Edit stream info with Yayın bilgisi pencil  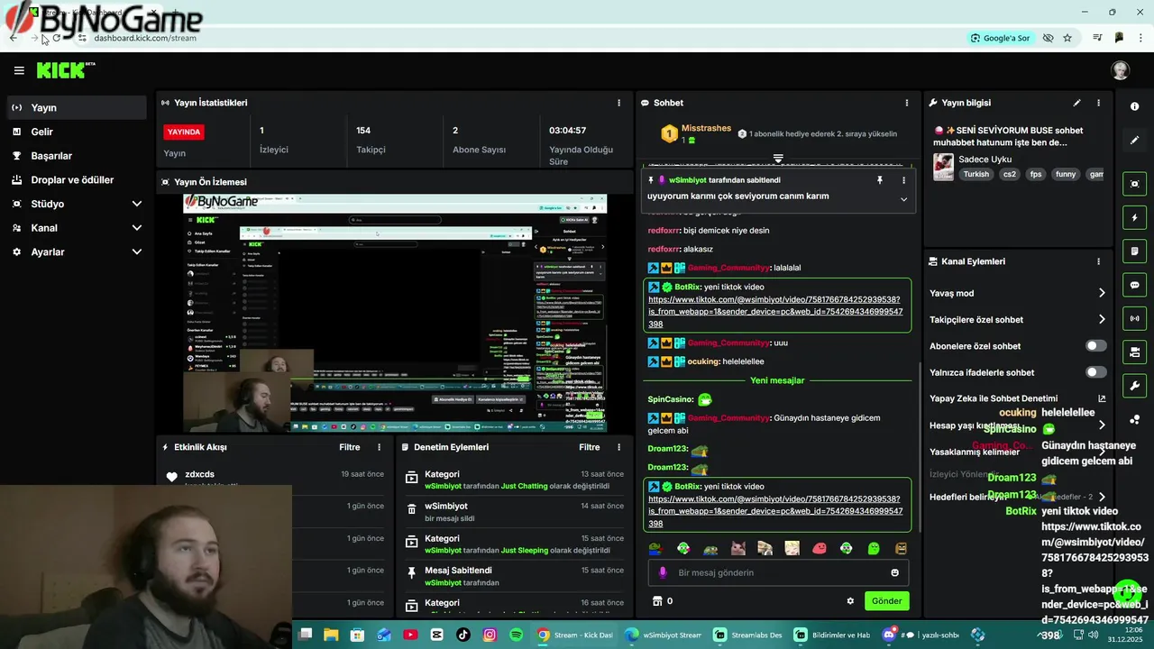coord(1076,103)
